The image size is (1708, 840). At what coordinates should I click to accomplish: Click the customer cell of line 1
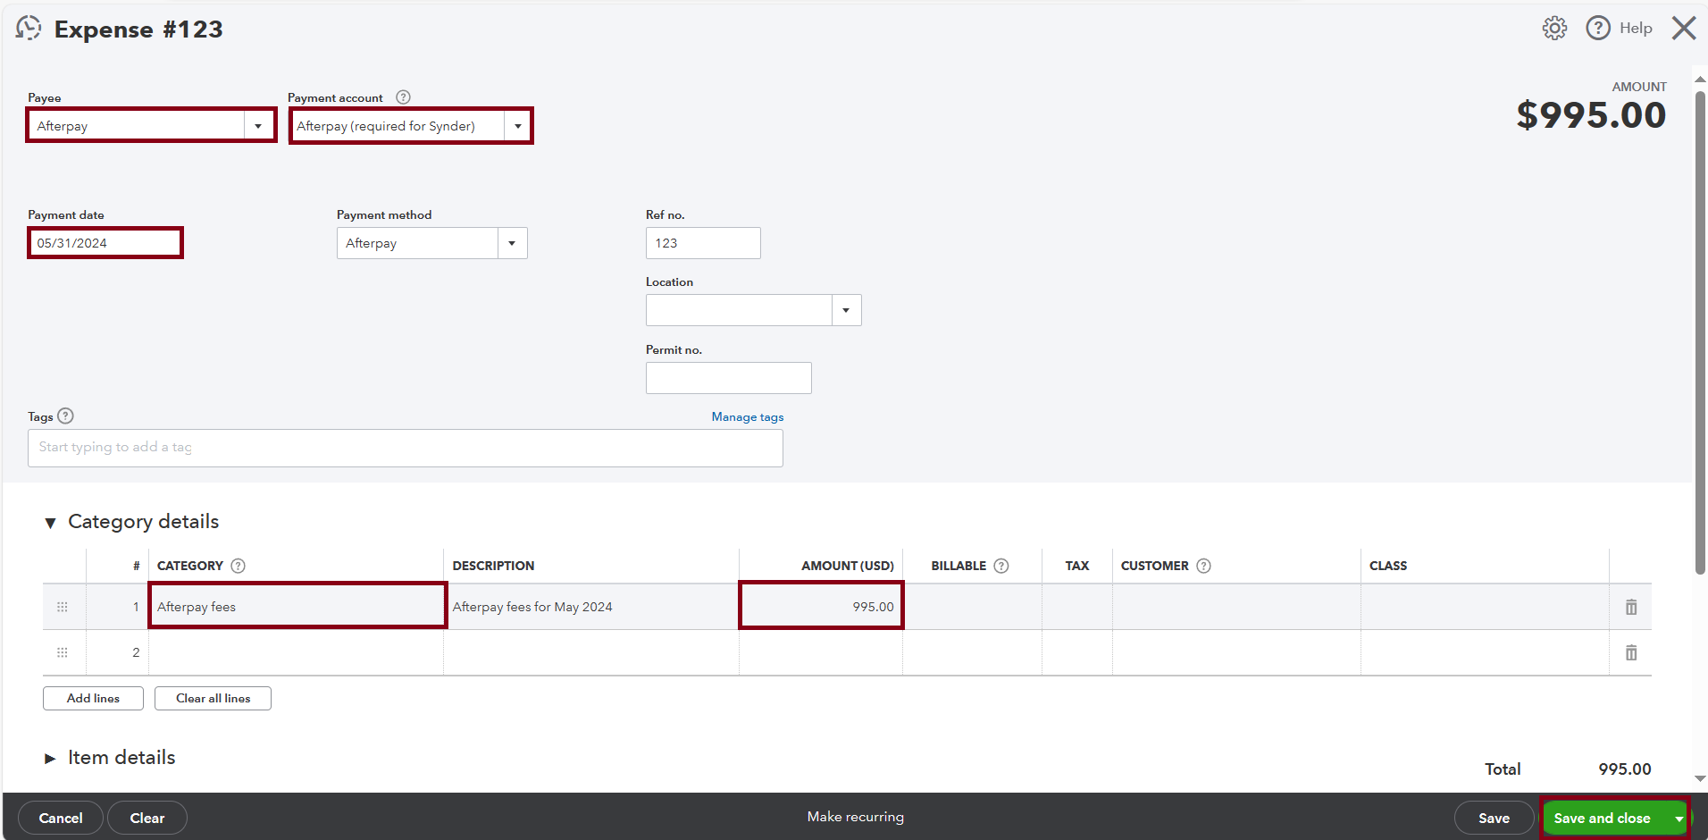[x=1236, y=607]
